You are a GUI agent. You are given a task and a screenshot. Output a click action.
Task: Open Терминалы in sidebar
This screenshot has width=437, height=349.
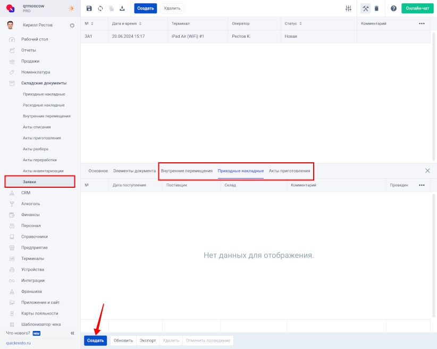tap(32, 259)
